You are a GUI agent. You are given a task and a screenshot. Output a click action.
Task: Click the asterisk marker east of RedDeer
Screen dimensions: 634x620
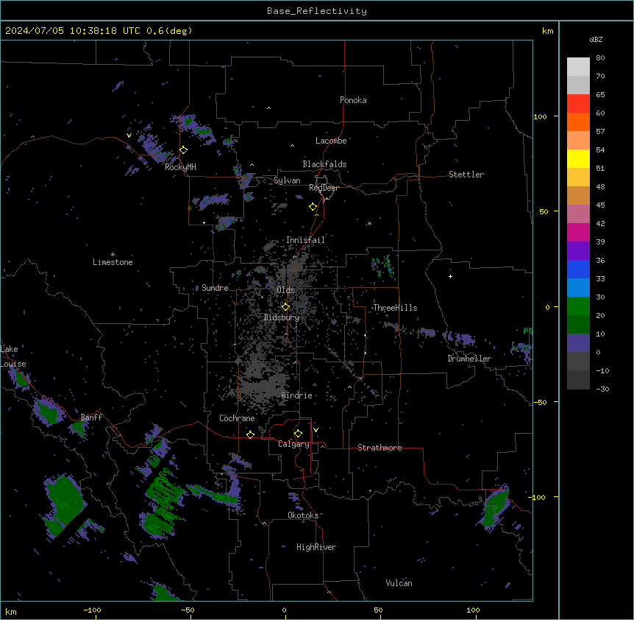(369, 224)
